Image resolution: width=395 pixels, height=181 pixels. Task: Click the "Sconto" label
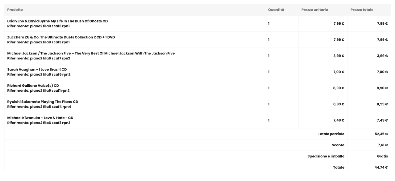(338, 145)
